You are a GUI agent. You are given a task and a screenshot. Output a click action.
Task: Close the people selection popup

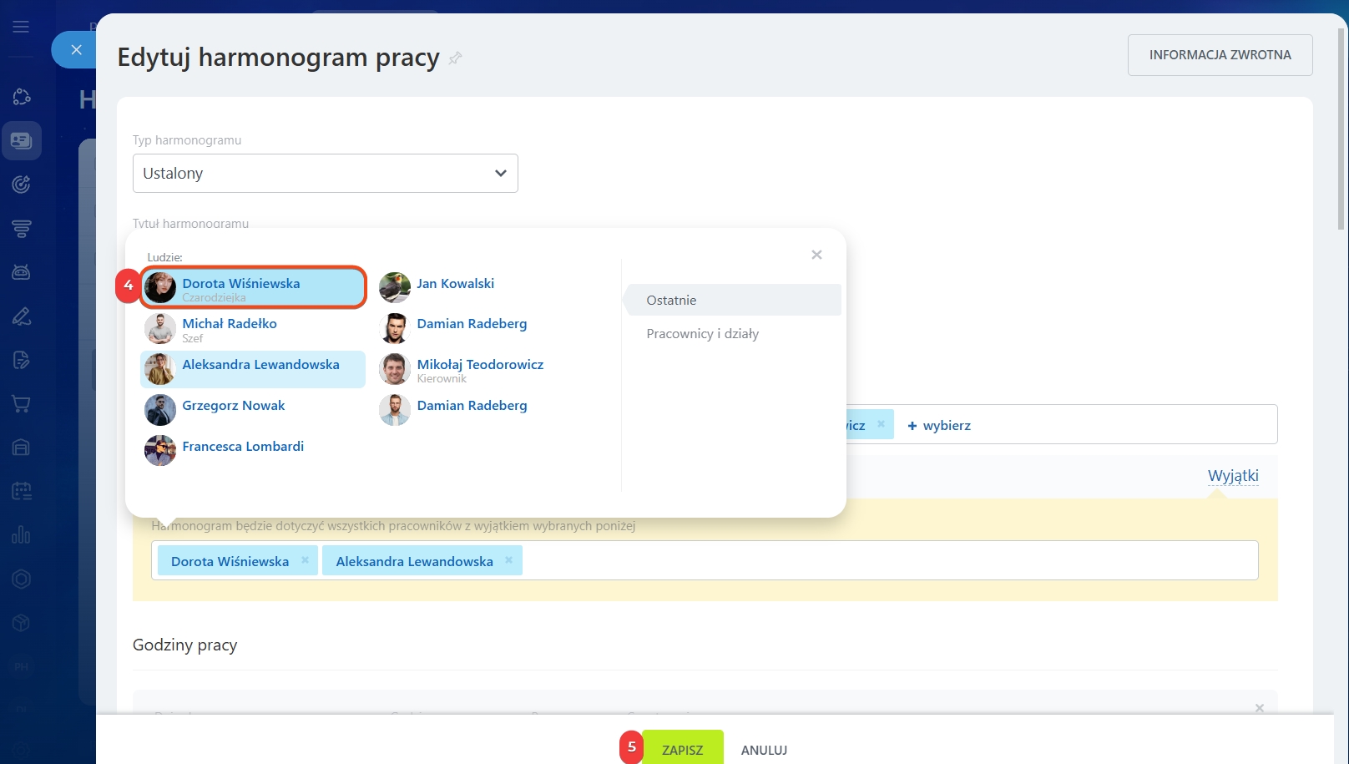[x=816, y=255]
